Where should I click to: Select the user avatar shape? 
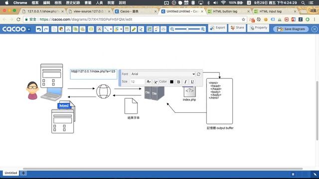[32, 90]
